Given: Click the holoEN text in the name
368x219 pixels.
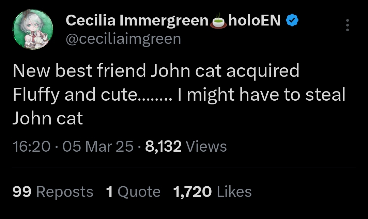Looking at the screenshot, I should (255, 21).
